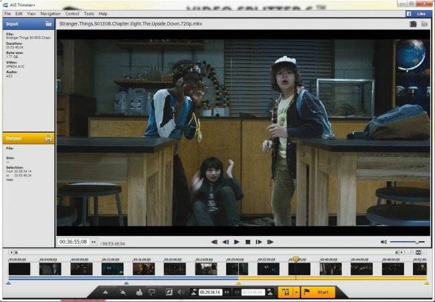Jump to previous keyframe with double-left arrow

(x=214, y=242)
